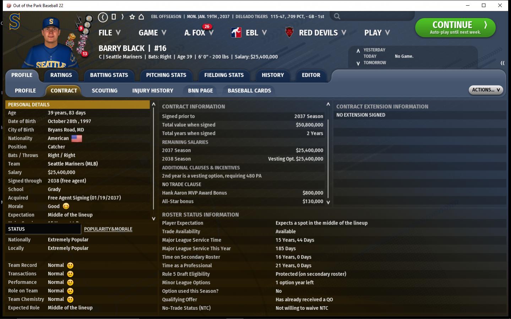The width and height of the screenshot is (511, 319).
Task: Expand the EBL league menu
Action: click(x=256, y=33)
